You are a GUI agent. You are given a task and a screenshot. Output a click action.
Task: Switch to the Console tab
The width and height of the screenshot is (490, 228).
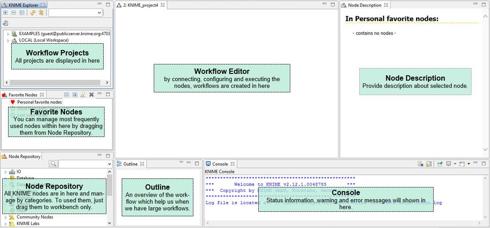click(220, 164)
